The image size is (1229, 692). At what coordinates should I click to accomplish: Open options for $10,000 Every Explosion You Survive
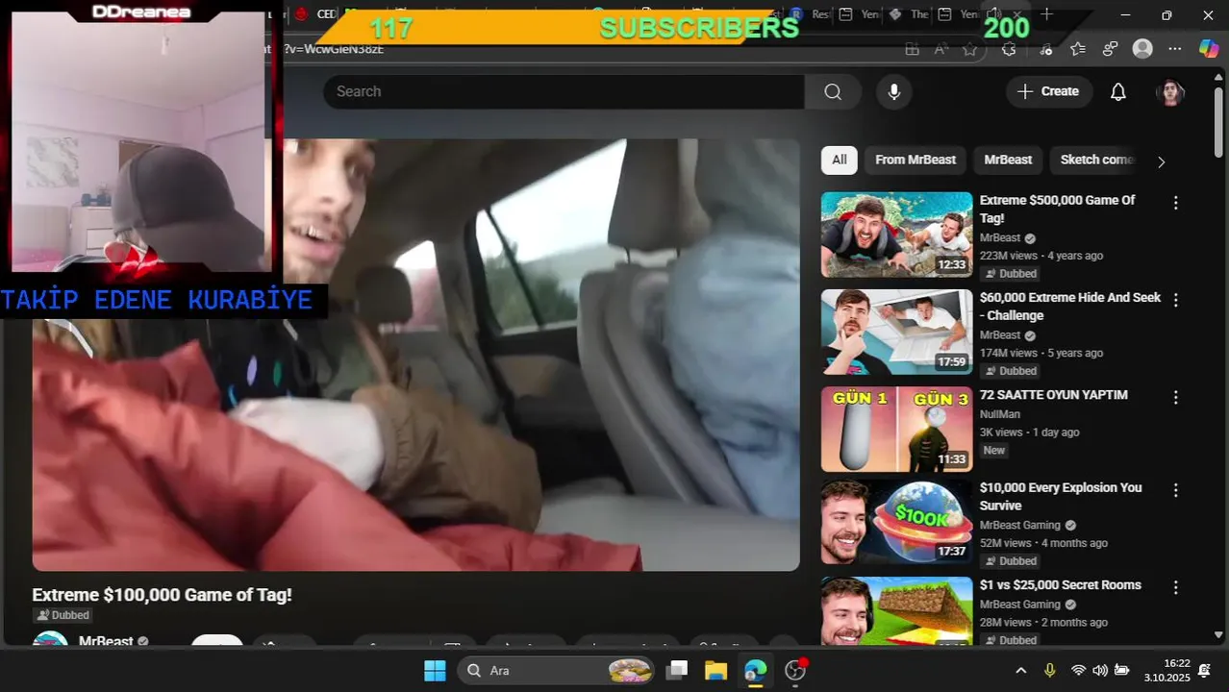1175,490
